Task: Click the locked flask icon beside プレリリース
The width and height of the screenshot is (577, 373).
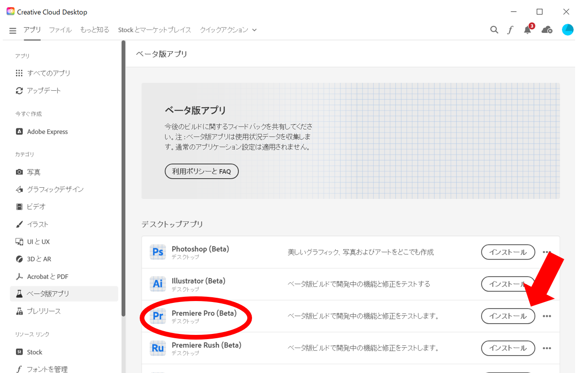Action: 19,311
